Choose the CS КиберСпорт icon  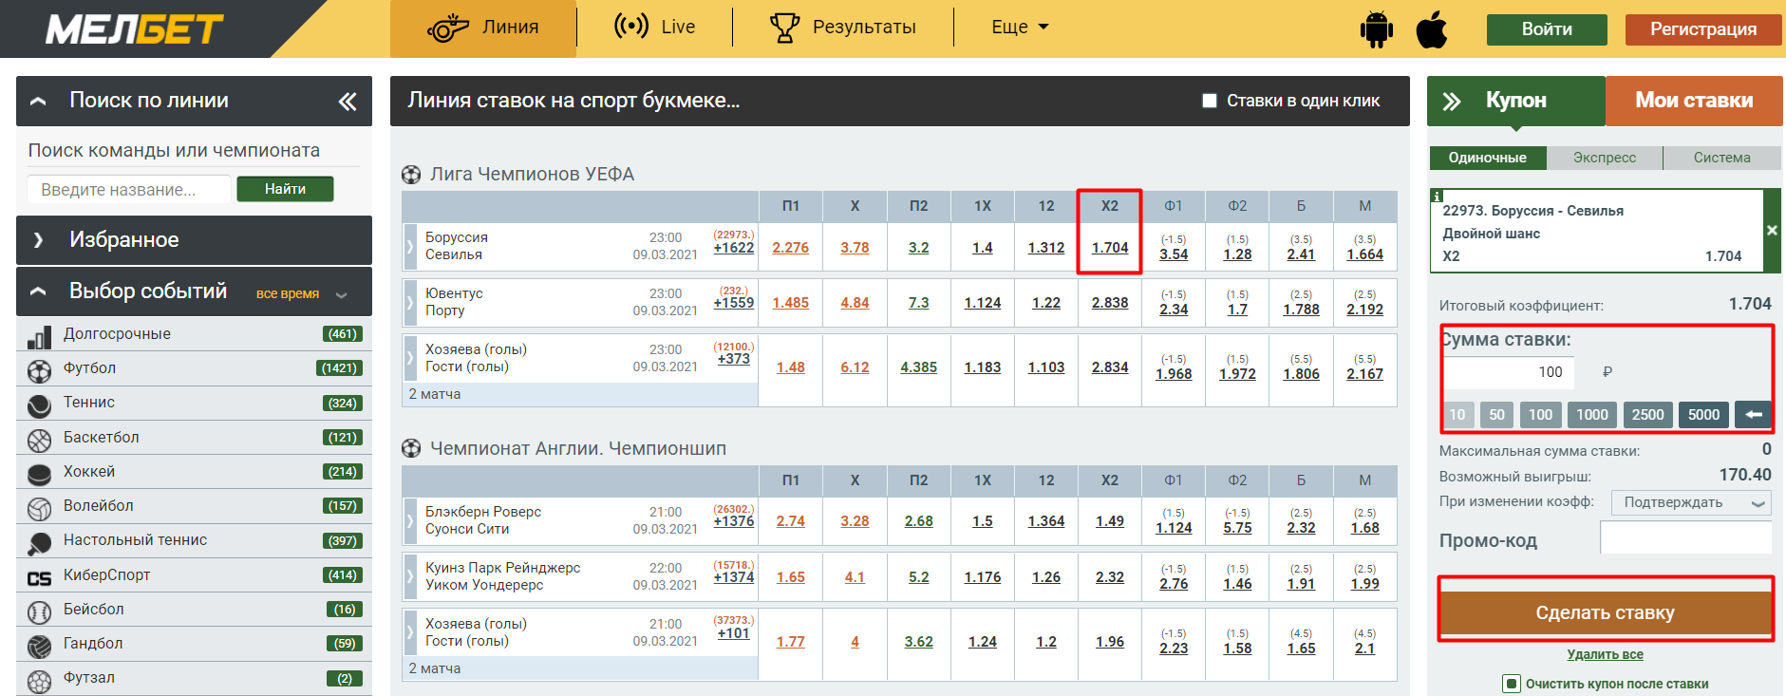[40, 577]
